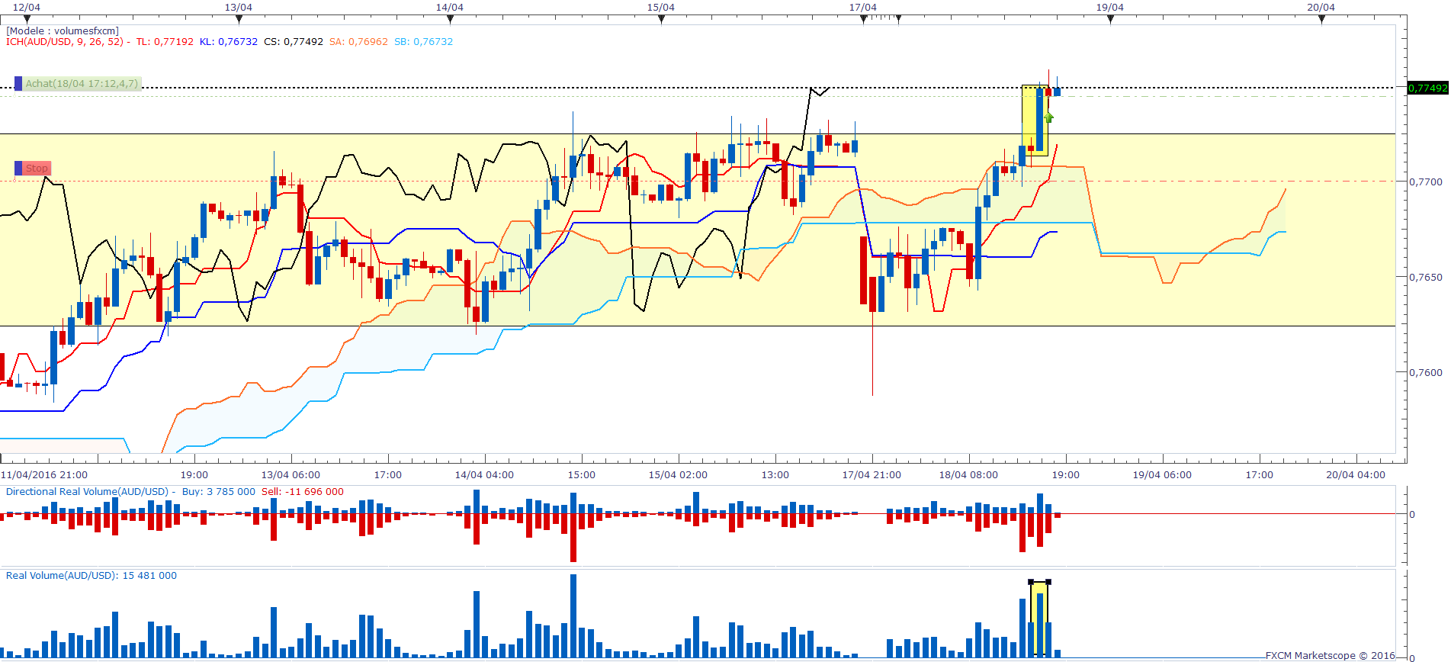Select the 14/04 day marker triangle on top axis
The width and height of the screenshot is (1451, 662).
click(450, 20)
